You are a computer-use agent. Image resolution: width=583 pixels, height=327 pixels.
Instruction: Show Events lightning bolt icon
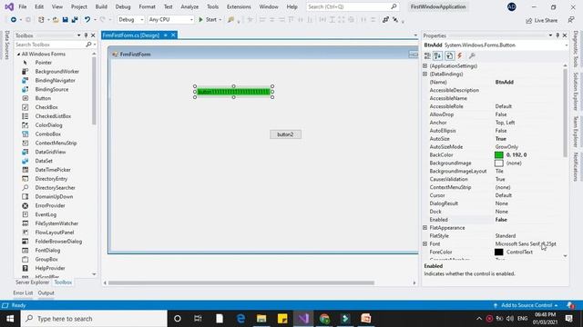point(460,56)
